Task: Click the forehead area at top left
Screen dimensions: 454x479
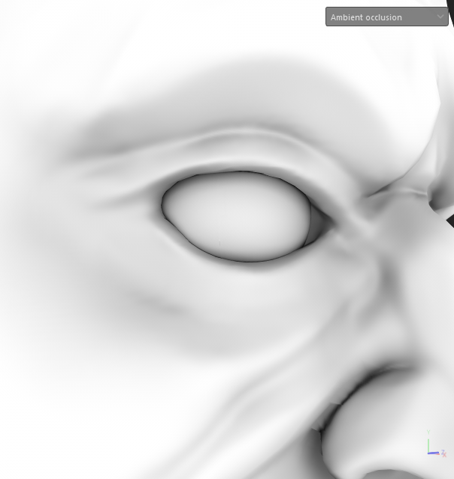Action: (x=75, y=45)
